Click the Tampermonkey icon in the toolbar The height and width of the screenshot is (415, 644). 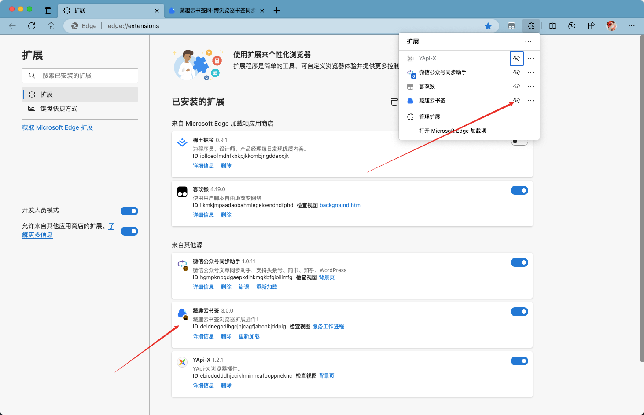tap(511, 26)
